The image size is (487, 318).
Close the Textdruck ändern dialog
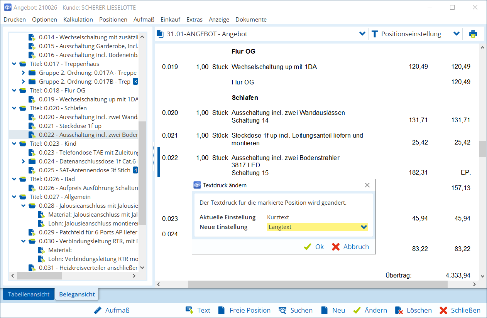coord(367,185)
